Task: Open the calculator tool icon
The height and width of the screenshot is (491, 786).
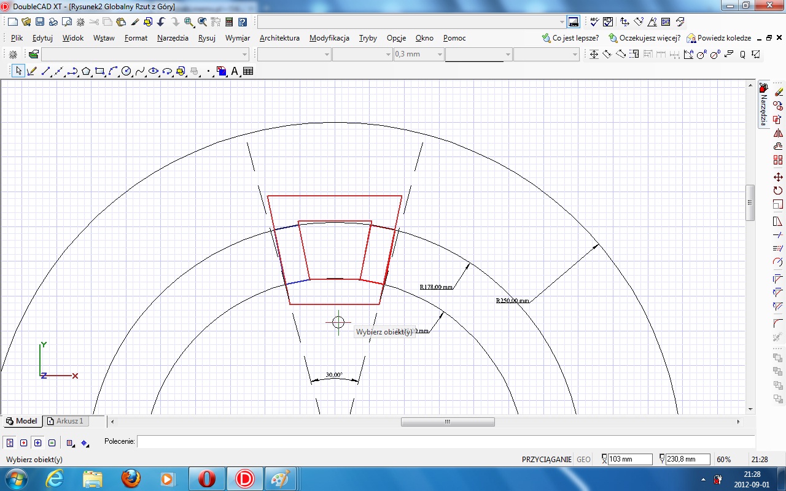Action: pyautogui.click(x=229, y=22)
